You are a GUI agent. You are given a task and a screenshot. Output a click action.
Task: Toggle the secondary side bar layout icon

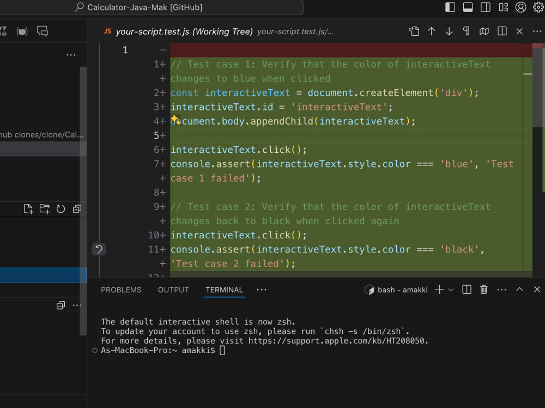(486, 7)
